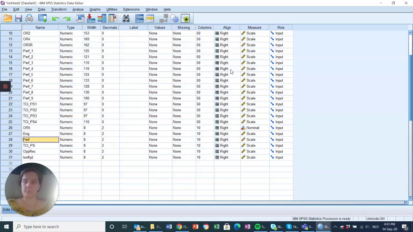Click the Print toolbar icon
This screenshot has width=413, height=232.
point(29,19)
